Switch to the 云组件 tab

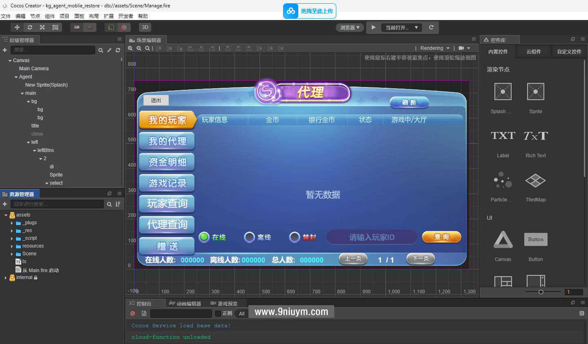click(533, 51)
